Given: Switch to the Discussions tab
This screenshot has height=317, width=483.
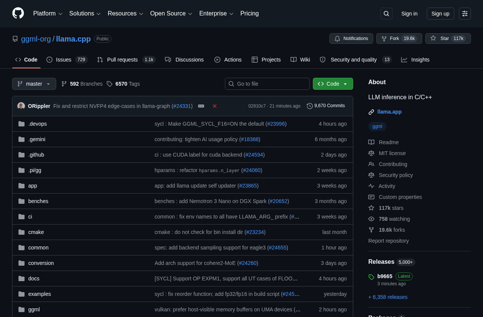Looking at the screenshot, I should tap(185, 60).
